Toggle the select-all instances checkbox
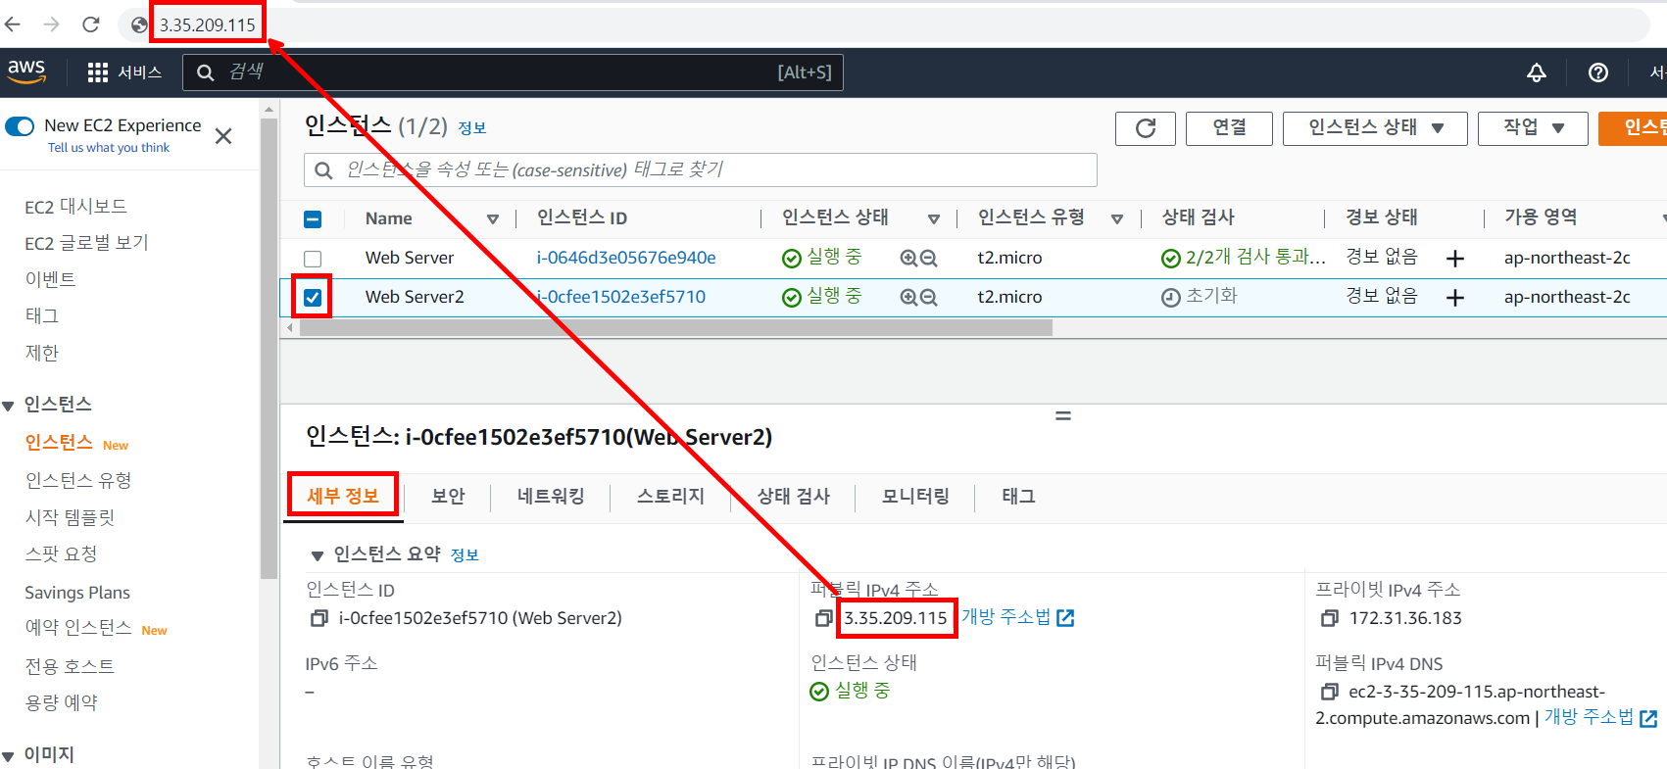 point(313,219)
